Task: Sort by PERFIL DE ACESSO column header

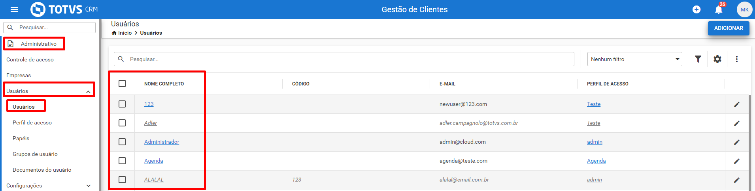Action: tap(608, 84)
